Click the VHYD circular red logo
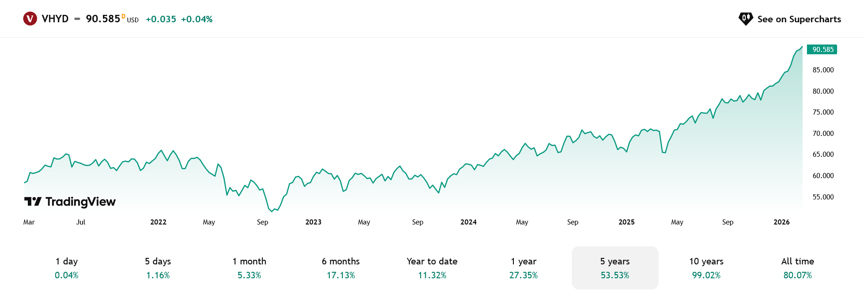864x295 pixels. coord(30,19)
